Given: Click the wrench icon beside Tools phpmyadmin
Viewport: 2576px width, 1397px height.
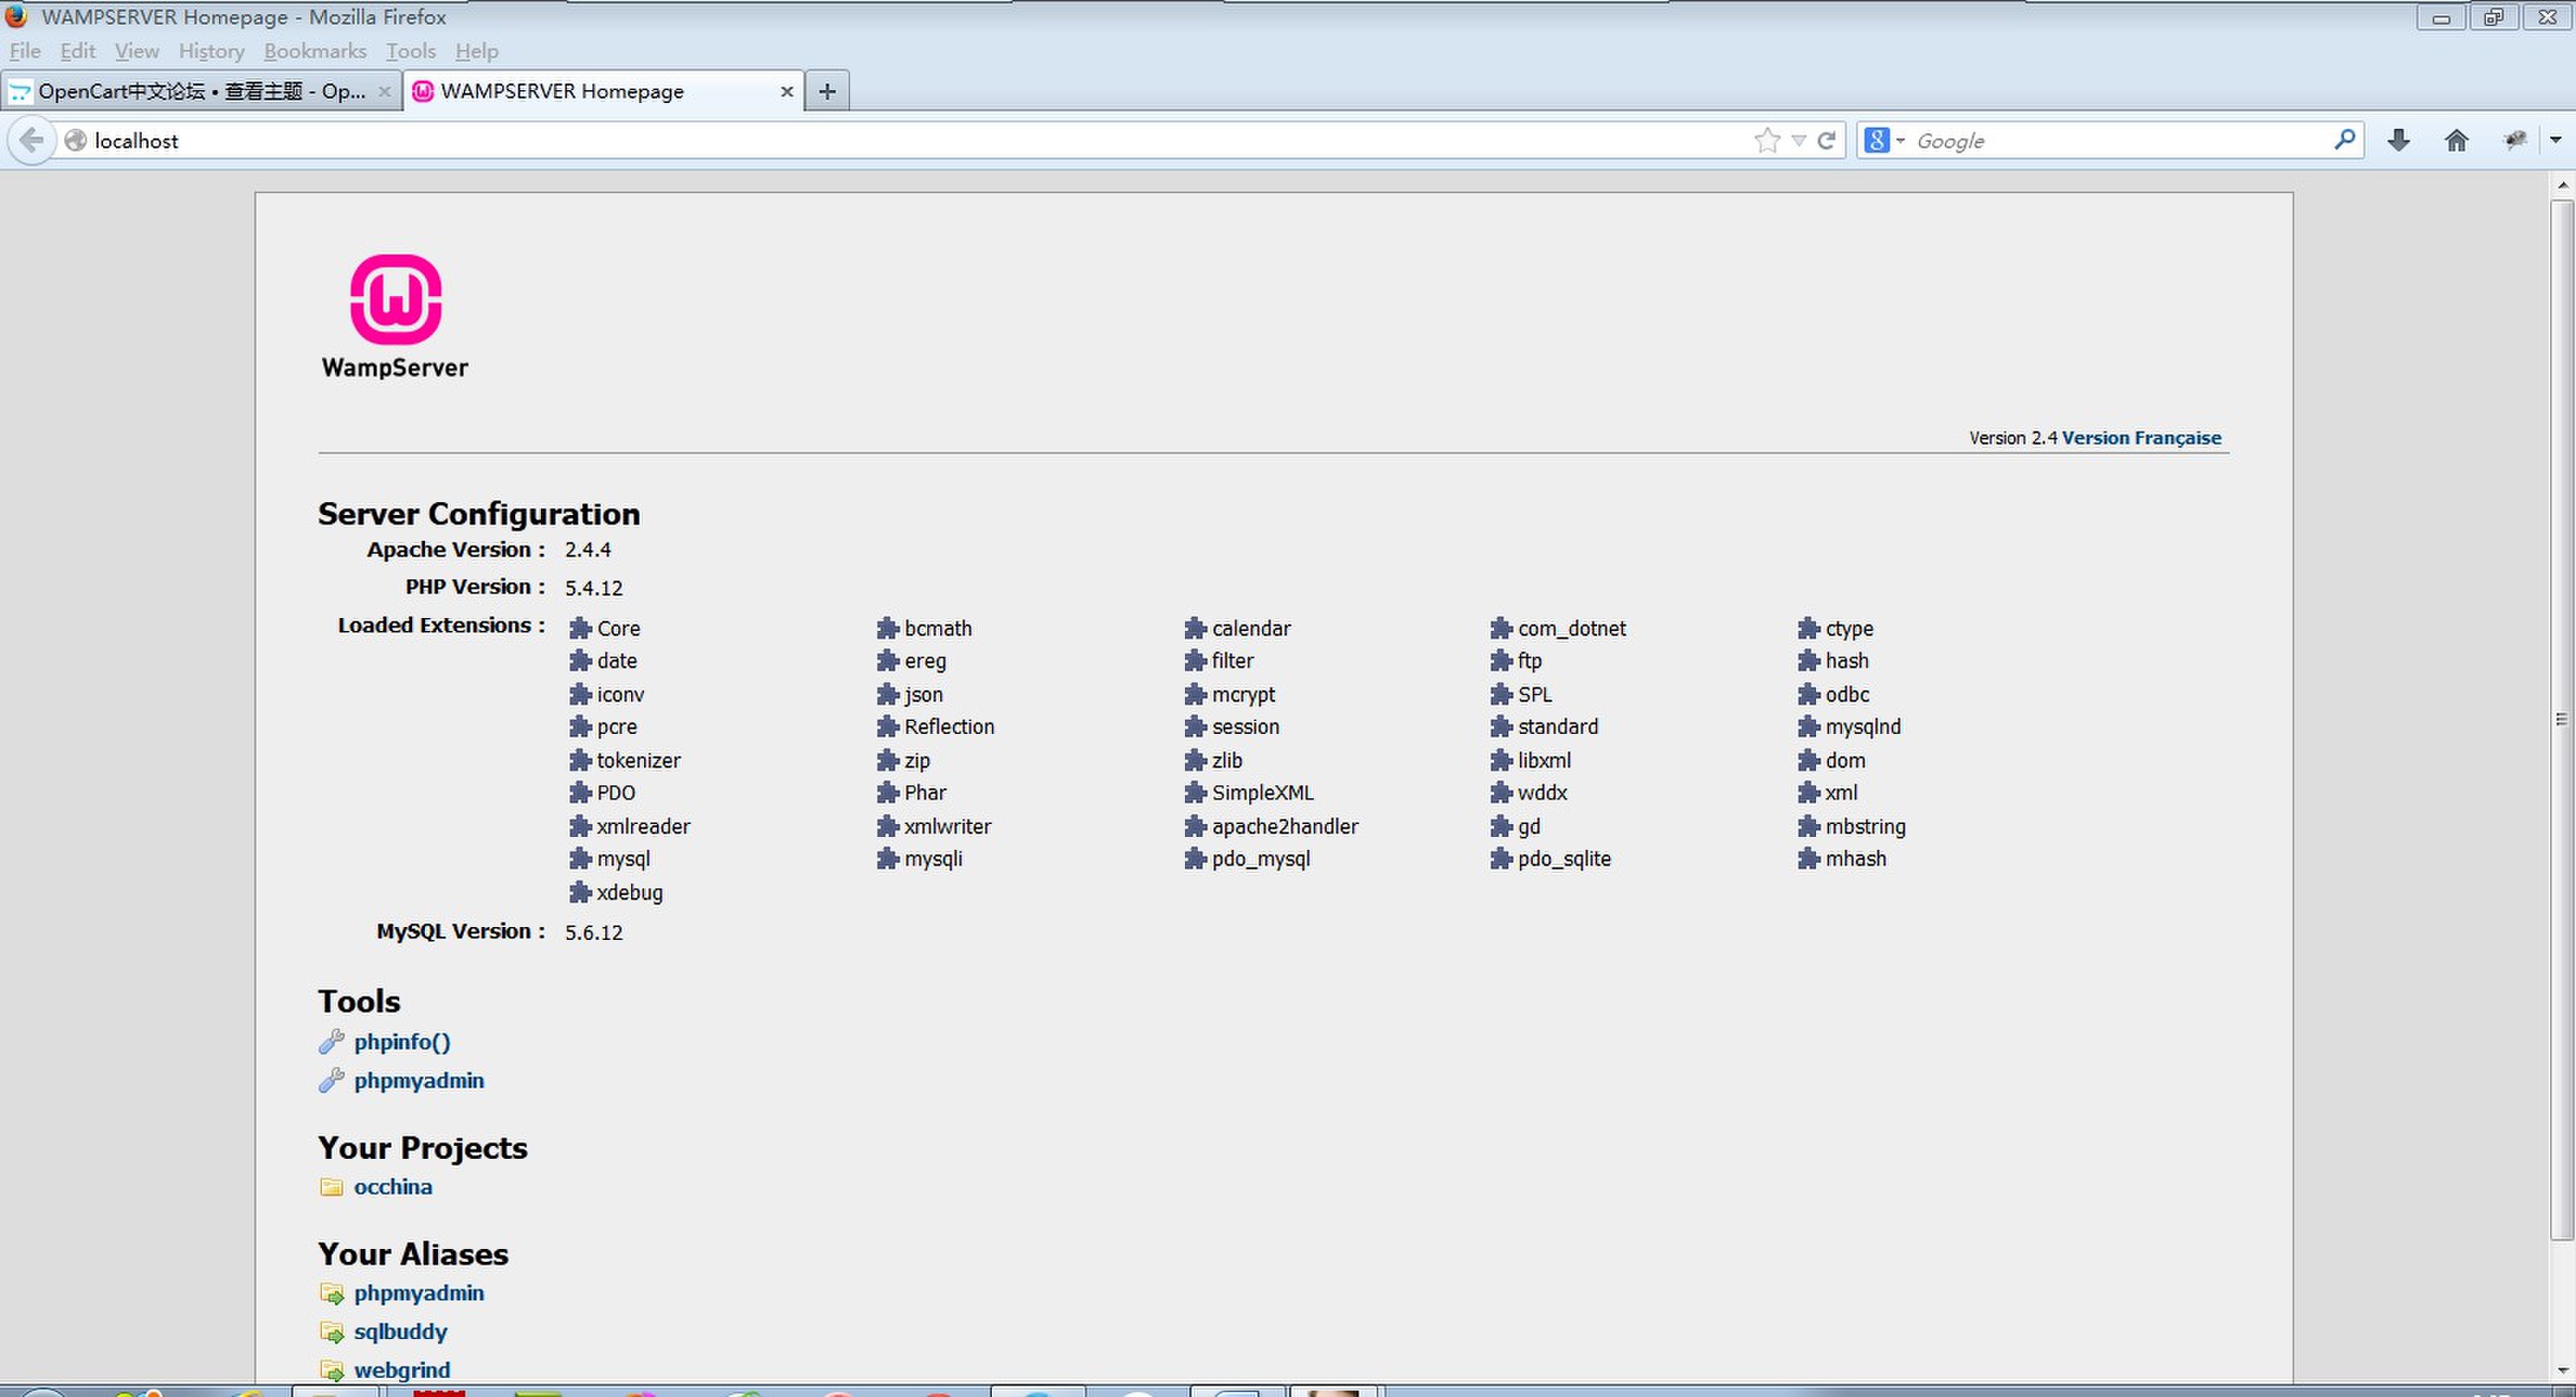Looking at the screenshot, I should [331, 1081].
